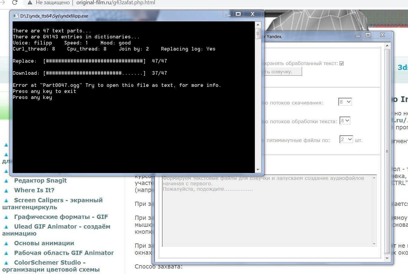
Task: Close the Yandex dialog window
Action: point(382,35)
